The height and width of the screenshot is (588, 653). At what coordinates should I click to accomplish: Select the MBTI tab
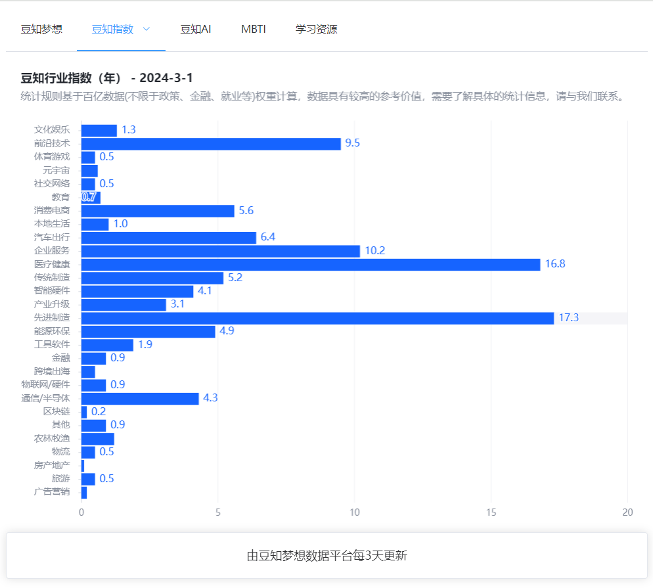[x=253, y=29]
